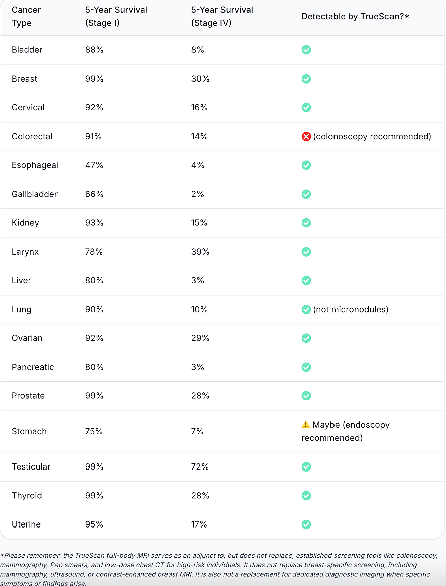Click the "Ovarian" cancer type label
The height and width of the screenshot is (586, 446).
(x=27, y=338)
